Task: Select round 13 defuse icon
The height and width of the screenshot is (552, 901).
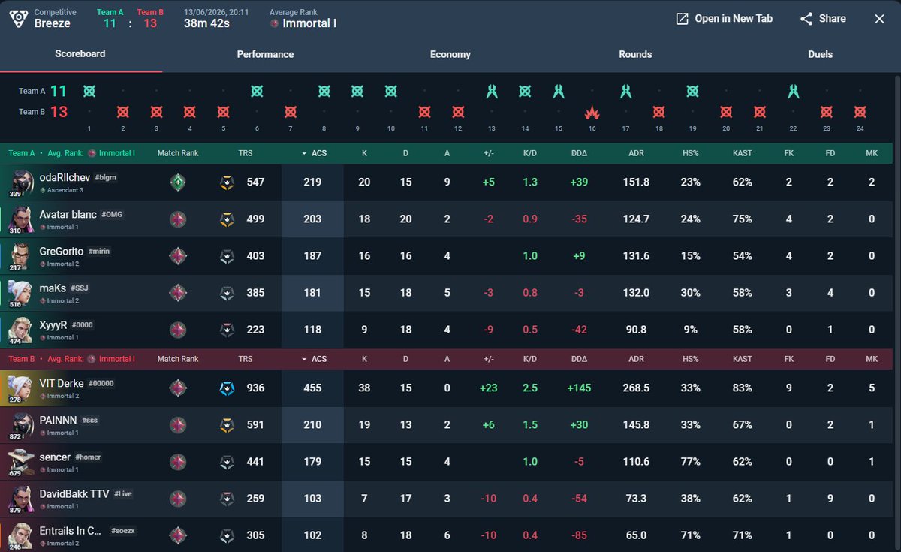Action: (492, 92)
